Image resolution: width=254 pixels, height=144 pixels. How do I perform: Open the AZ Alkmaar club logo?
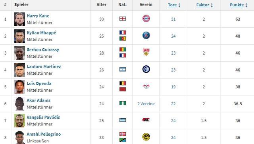(146, 120)
